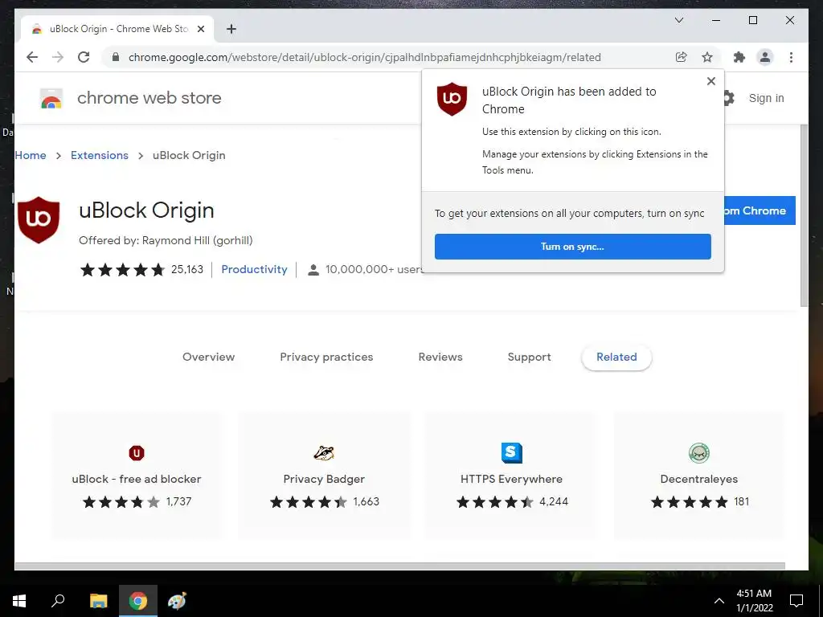Click the Turn on sync button
Image resolution: width=823 pixels, height=617 pixels.
(x=572, y=247)
